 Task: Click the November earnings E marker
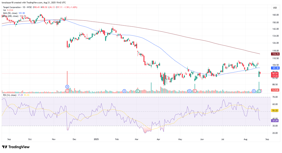click(x=67, y=91)
